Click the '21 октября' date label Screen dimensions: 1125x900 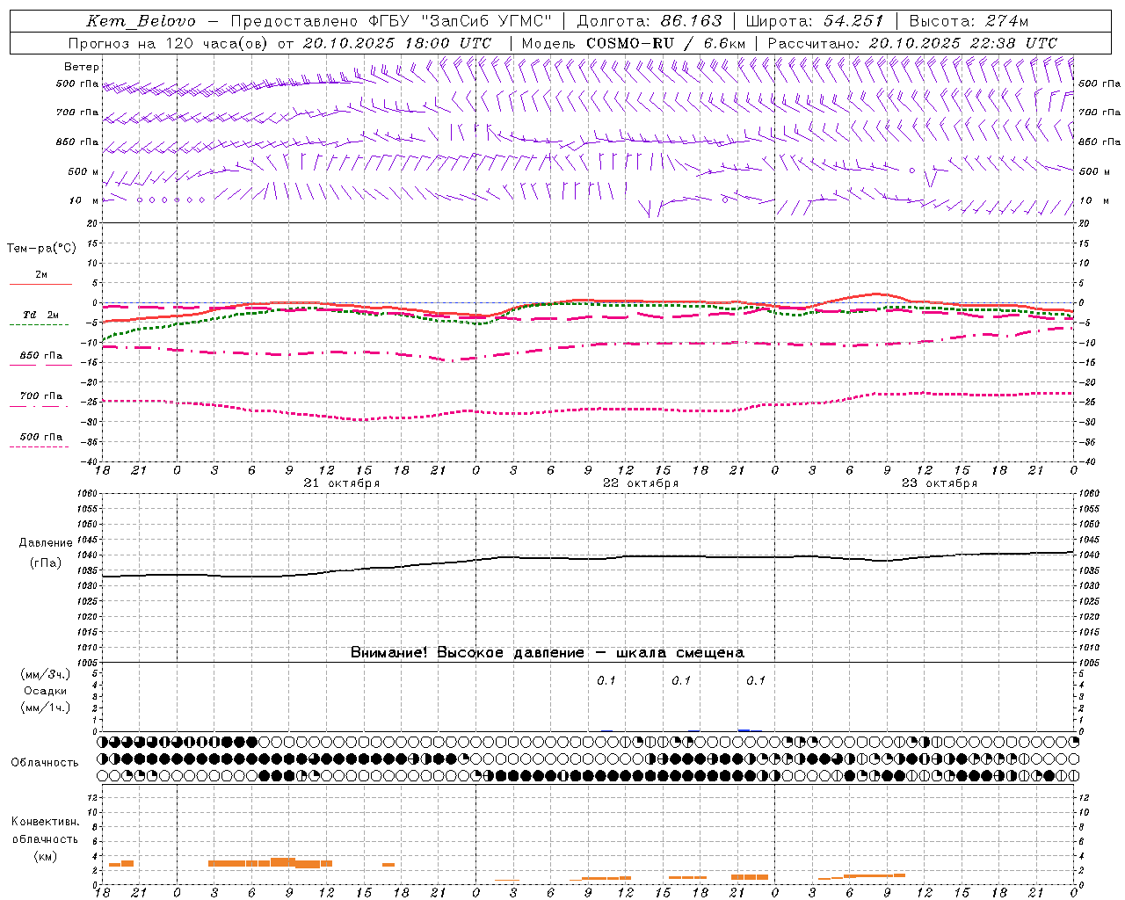click(x=342, y=483)
